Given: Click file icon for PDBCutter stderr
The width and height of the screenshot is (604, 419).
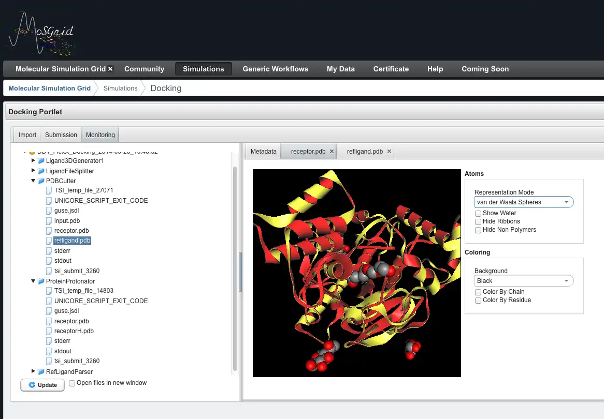Looking at the screenshot, I should click(49, 251).
